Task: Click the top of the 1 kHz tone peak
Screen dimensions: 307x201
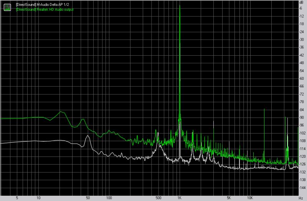Action: (180, 5)
